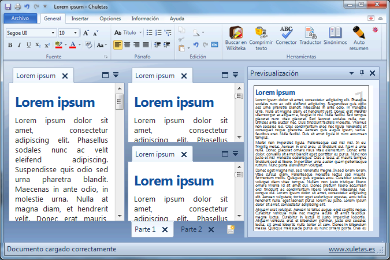Toggle bold formatting
The height and width of the screenshot is (260, 390).
tap(10, 45)
